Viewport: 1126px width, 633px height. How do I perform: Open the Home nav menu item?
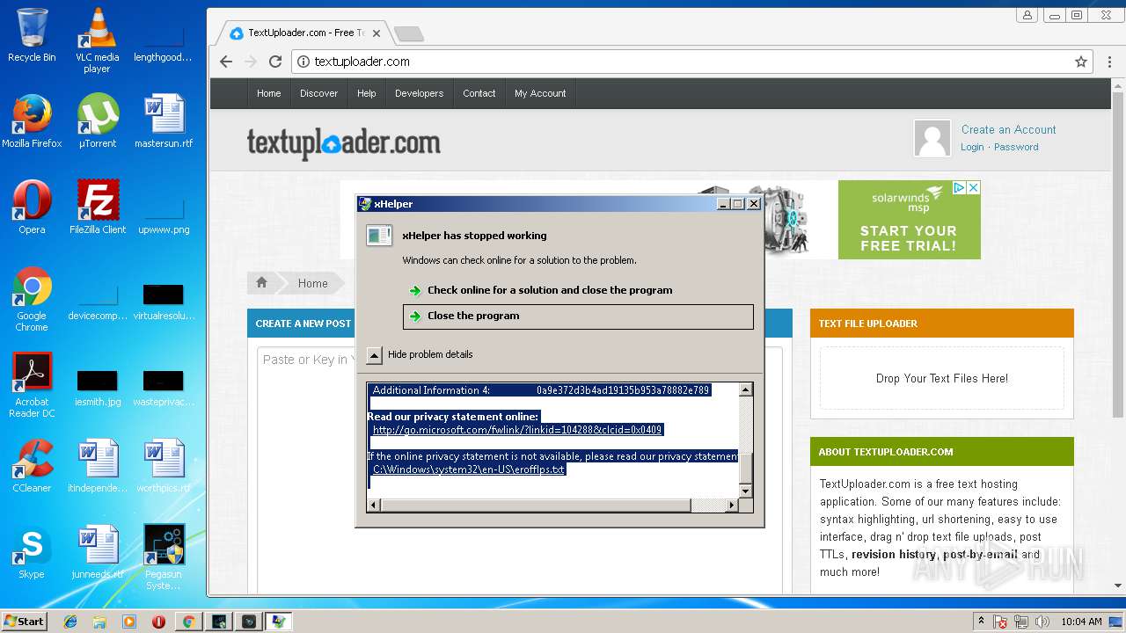click(269, 93)
